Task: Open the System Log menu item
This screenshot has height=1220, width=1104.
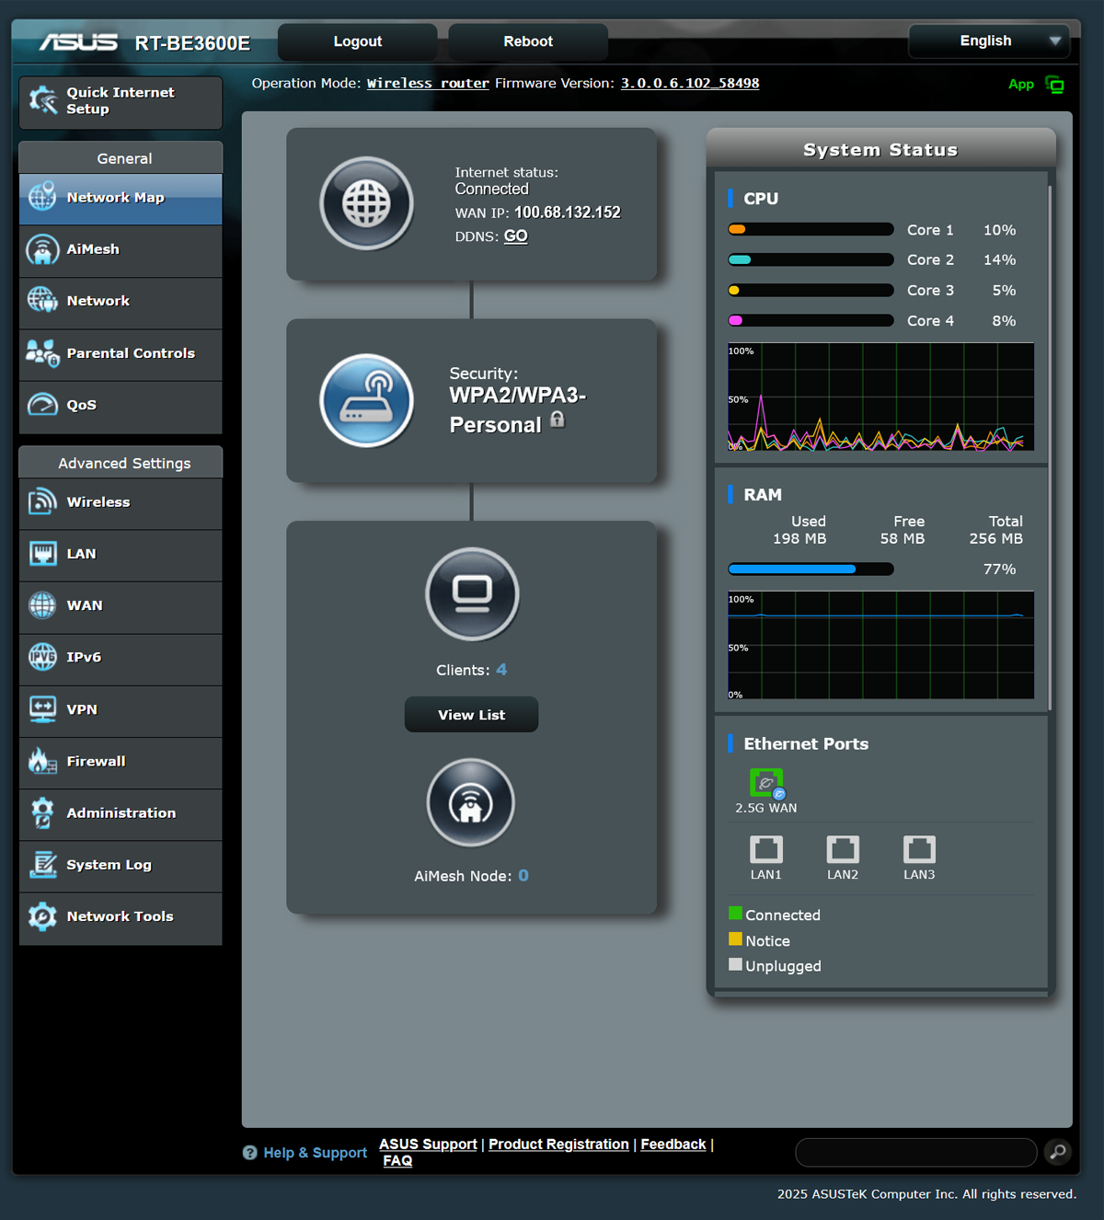Action: (x=121, y=866)
